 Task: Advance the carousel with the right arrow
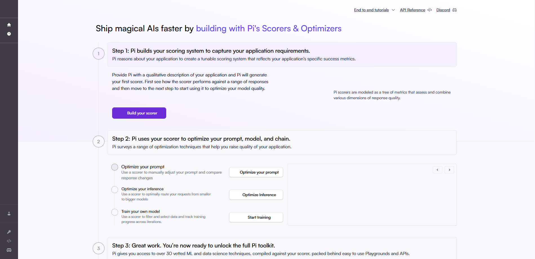pos(449,170)
